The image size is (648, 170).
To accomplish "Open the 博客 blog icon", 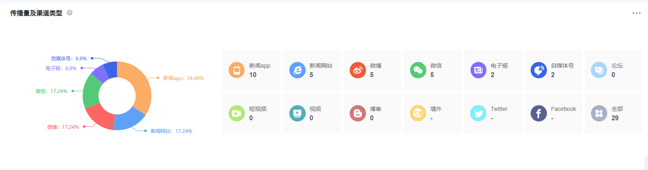I will tap(357, 113).
